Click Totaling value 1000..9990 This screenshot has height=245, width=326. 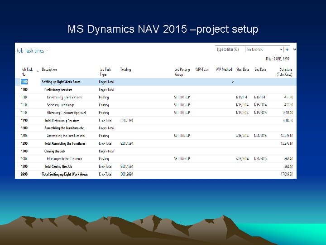pos(126,174)
